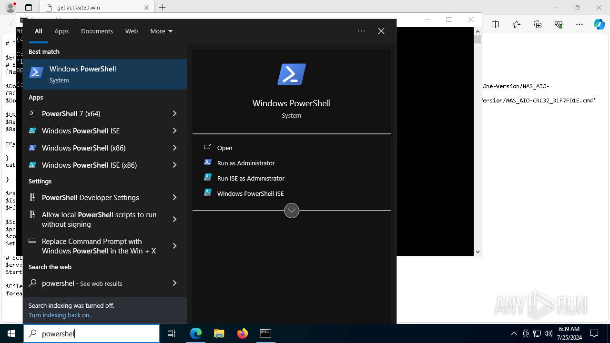Screen dimensions: 610x343
Task: Click web search magnifier icon for powershel
Action: pos(32,283)
